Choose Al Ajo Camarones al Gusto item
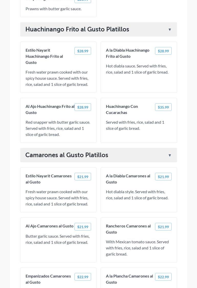Viewport: 197px width, 288px height. click(x=49, y=226)
